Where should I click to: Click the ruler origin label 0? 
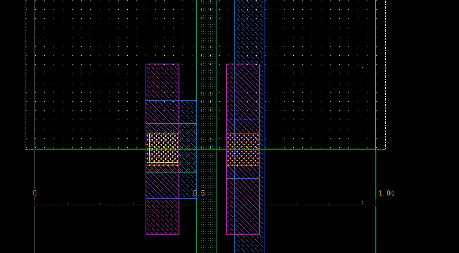35,193
